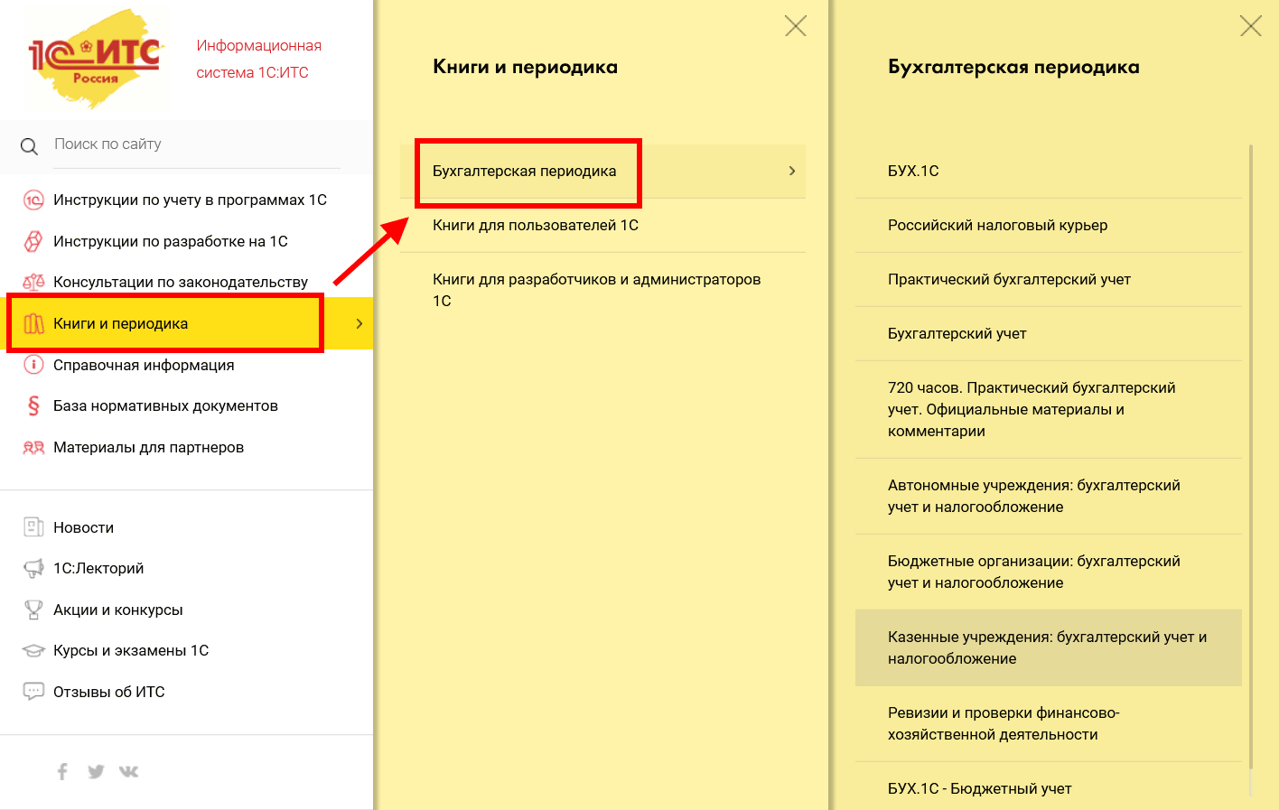Expand the Книги и периодика submenu chevron

click(359, 323)
